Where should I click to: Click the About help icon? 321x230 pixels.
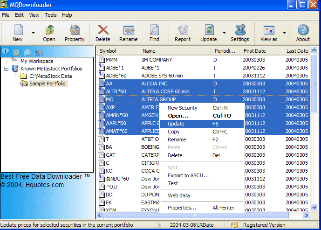303,30
